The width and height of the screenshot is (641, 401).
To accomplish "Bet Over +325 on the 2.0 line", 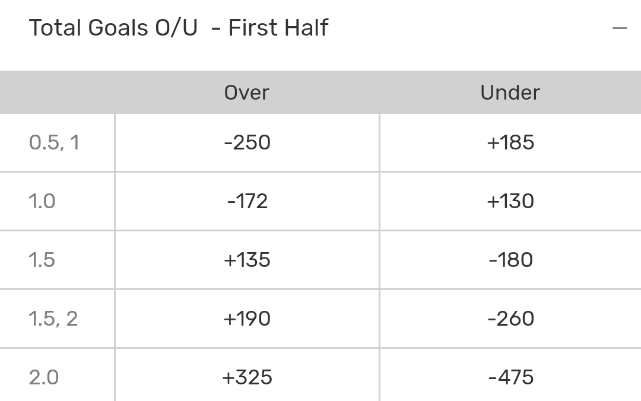I will coord(247,377).
